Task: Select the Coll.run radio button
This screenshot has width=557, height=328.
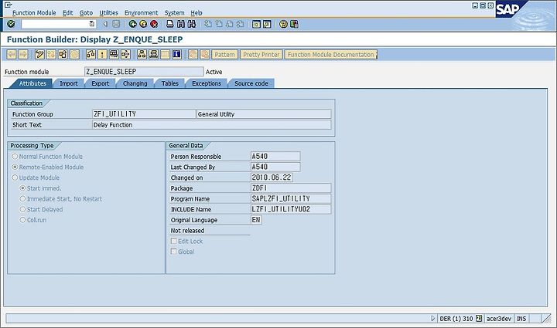Action: click(22, 220)
